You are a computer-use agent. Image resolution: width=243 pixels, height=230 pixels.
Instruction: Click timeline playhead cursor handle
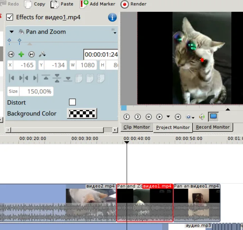pyautogui.click(x=126, y=142)
